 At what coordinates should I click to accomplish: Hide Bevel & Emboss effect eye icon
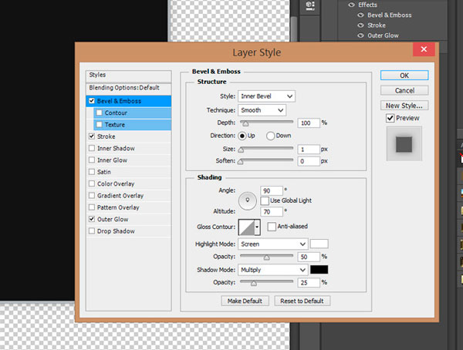(360, 15)
